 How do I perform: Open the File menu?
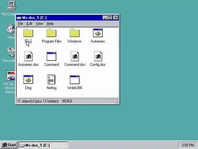pos(20,24)
